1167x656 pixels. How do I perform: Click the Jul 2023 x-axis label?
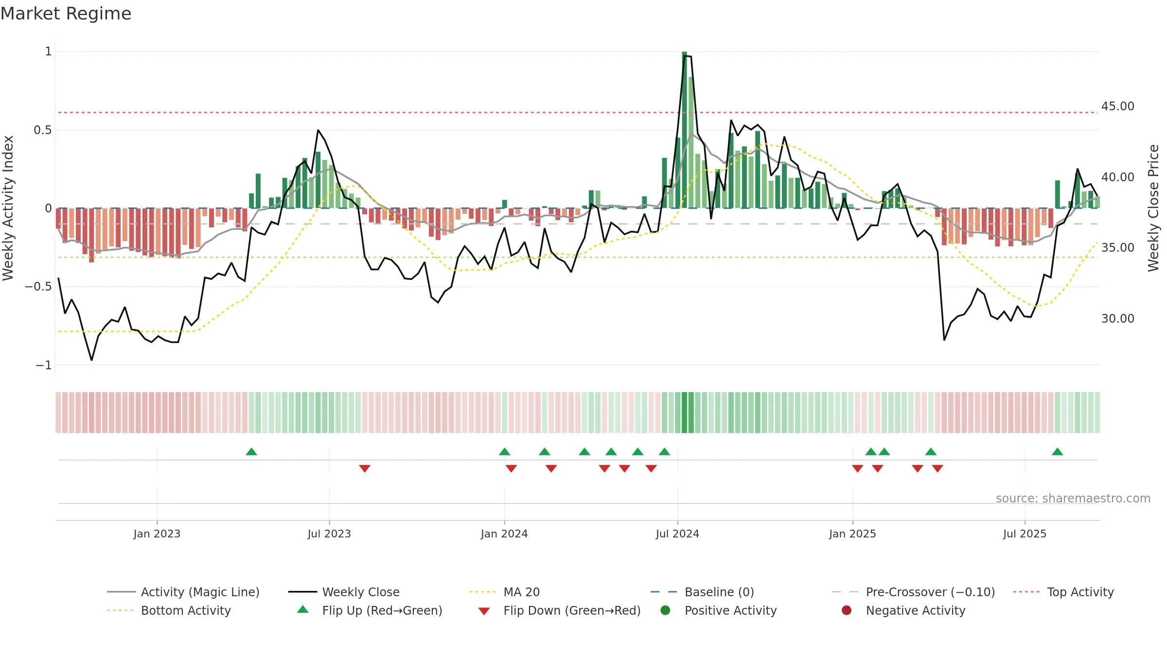[x=329, y=534]
